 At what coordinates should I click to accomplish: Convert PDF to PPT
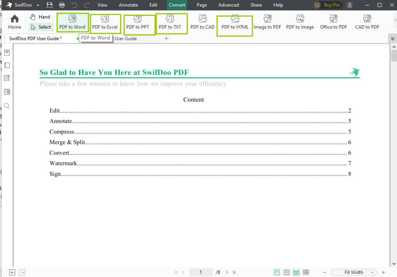[x=138, y=22]
